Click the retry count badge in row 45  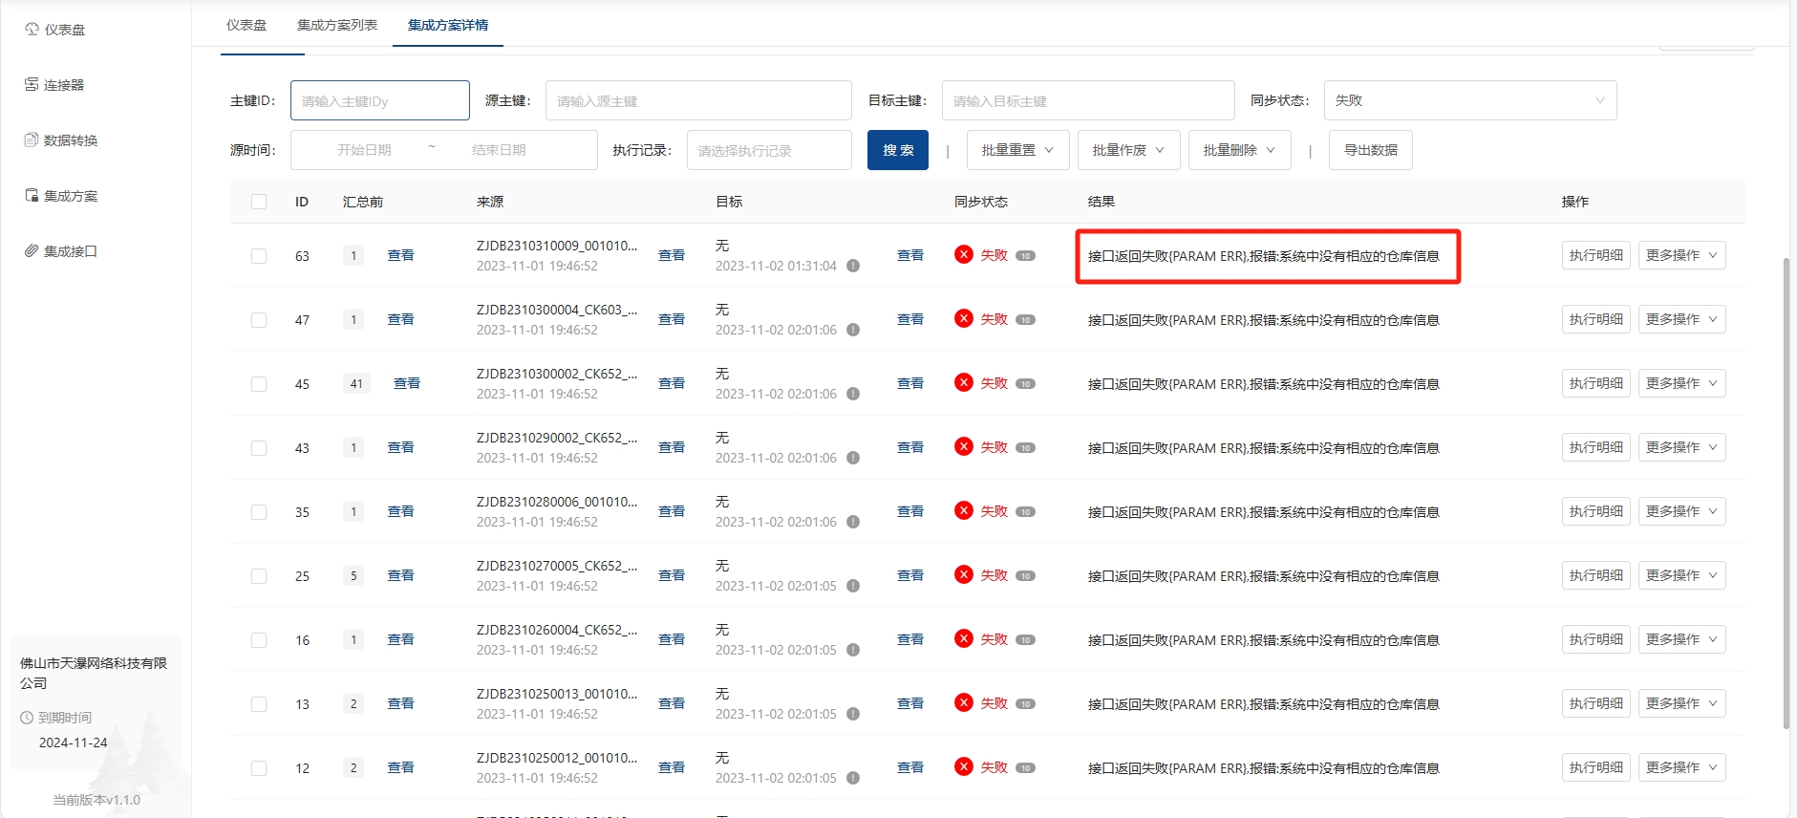(x=1025, y=384)
